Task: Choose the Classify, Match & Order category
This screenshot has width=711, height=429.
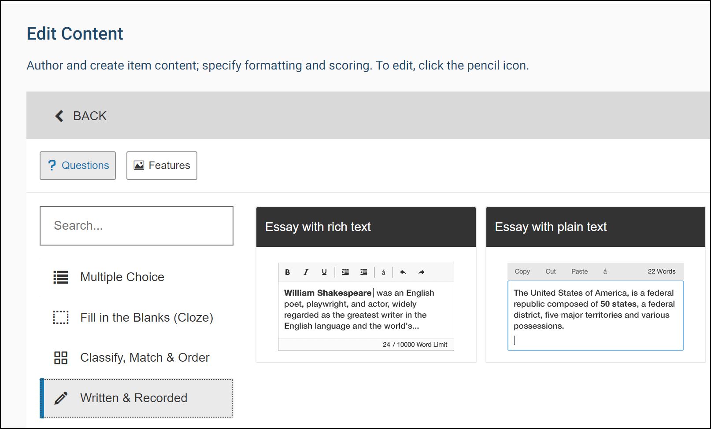Action: point(144,358)
